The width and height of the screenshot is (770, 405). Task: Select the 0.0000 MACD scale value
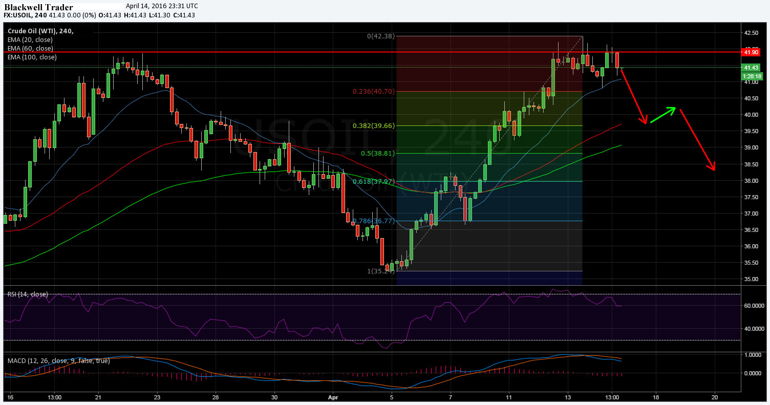click(752, 373)
